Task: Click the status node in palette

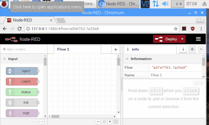Action: click(22, 92)
